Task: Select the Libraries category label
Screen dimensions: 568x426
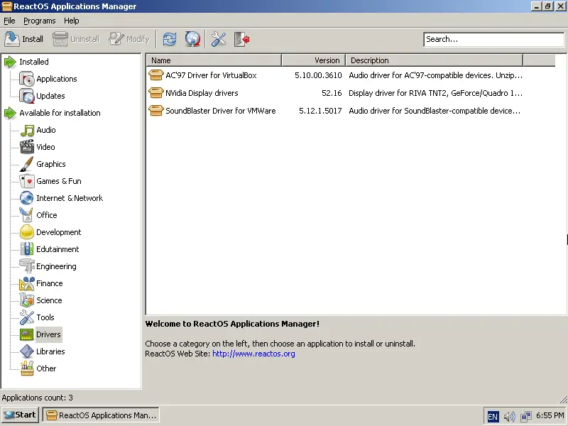Action: pos(50,351)
